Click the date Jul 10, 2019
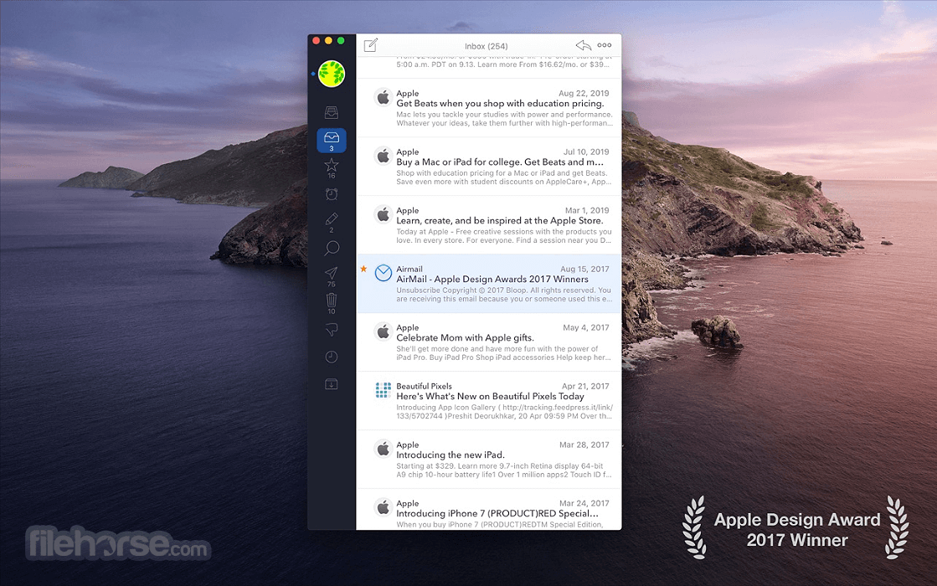The width and height of the screenshot is (937, 586). [585, 152]
